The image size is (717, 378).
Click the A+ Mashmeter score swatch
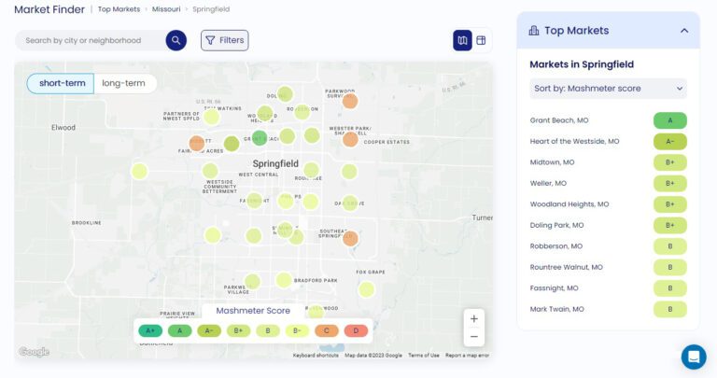pos(149,329)
